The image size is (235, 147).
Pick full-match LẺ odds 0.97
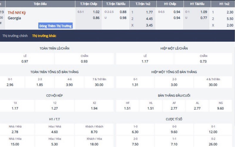pyautogui.click(x=25, y=61)
